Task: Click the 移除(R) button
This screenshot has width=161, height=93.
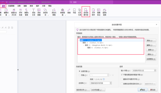Action: 151,54
